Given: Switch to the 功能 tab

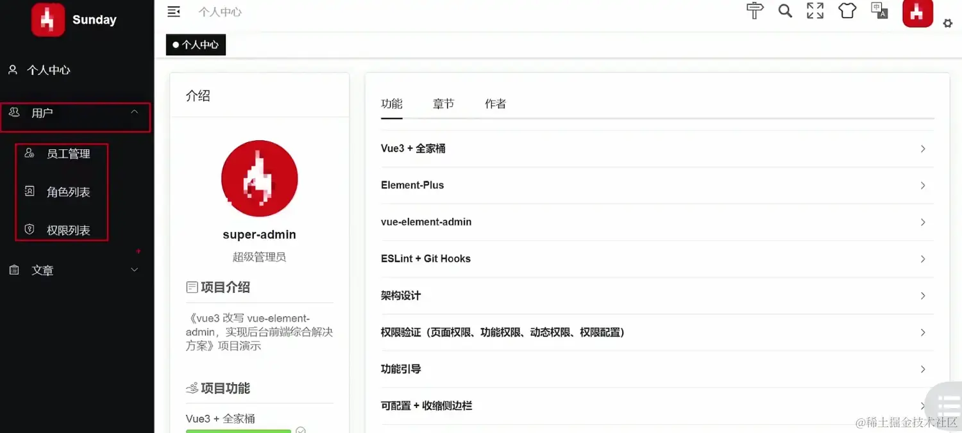Looking at the screenshot, I should pyautogui.click(x=392, y=104).
